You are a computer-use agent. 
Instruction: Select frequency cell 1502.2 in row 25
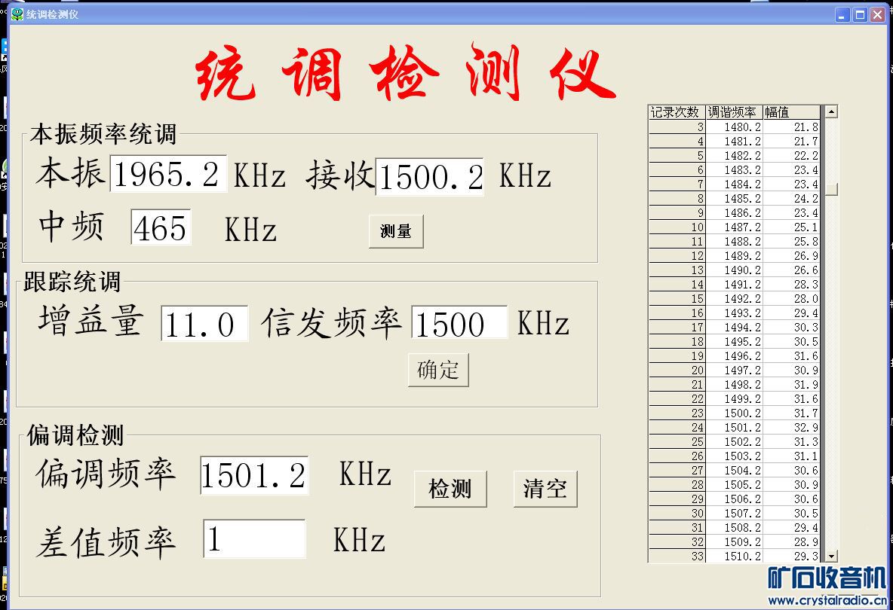tap(734, 442)
